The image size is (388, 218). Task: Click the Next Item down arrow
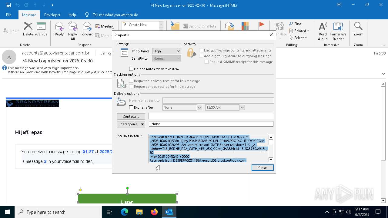(44, 5)
